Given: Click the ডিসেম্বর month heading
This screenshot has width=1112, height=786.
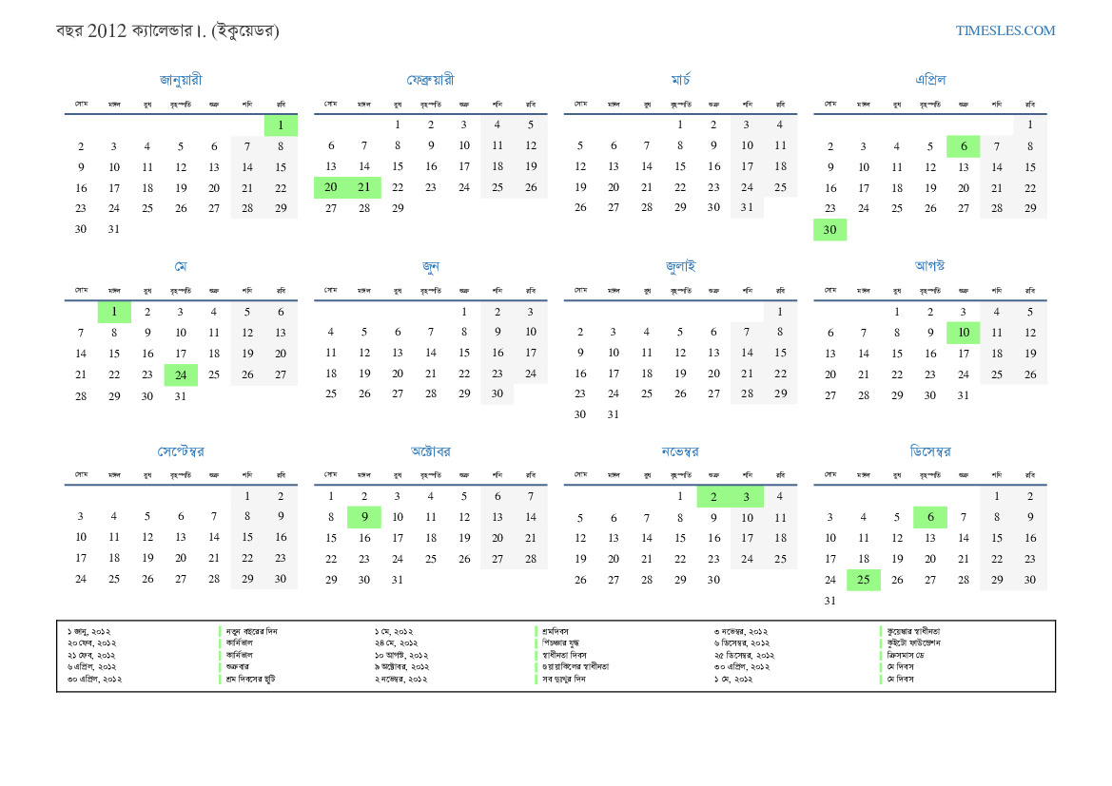Looking at the screenshot, I should [929, 451].
